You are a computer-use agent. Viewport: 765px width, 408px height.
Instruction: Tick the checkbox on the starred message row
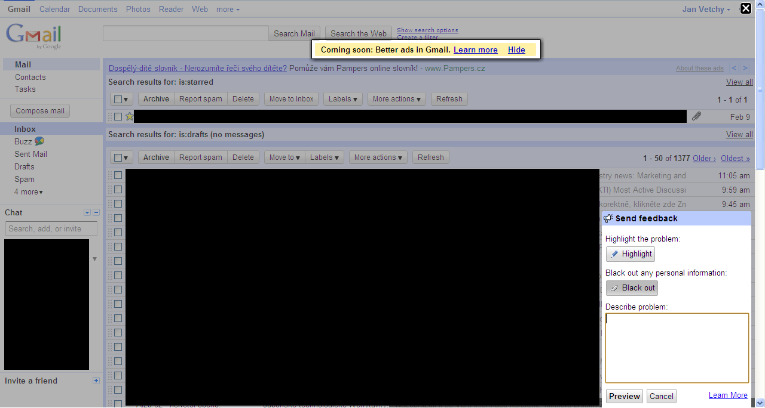click(118, 117)
